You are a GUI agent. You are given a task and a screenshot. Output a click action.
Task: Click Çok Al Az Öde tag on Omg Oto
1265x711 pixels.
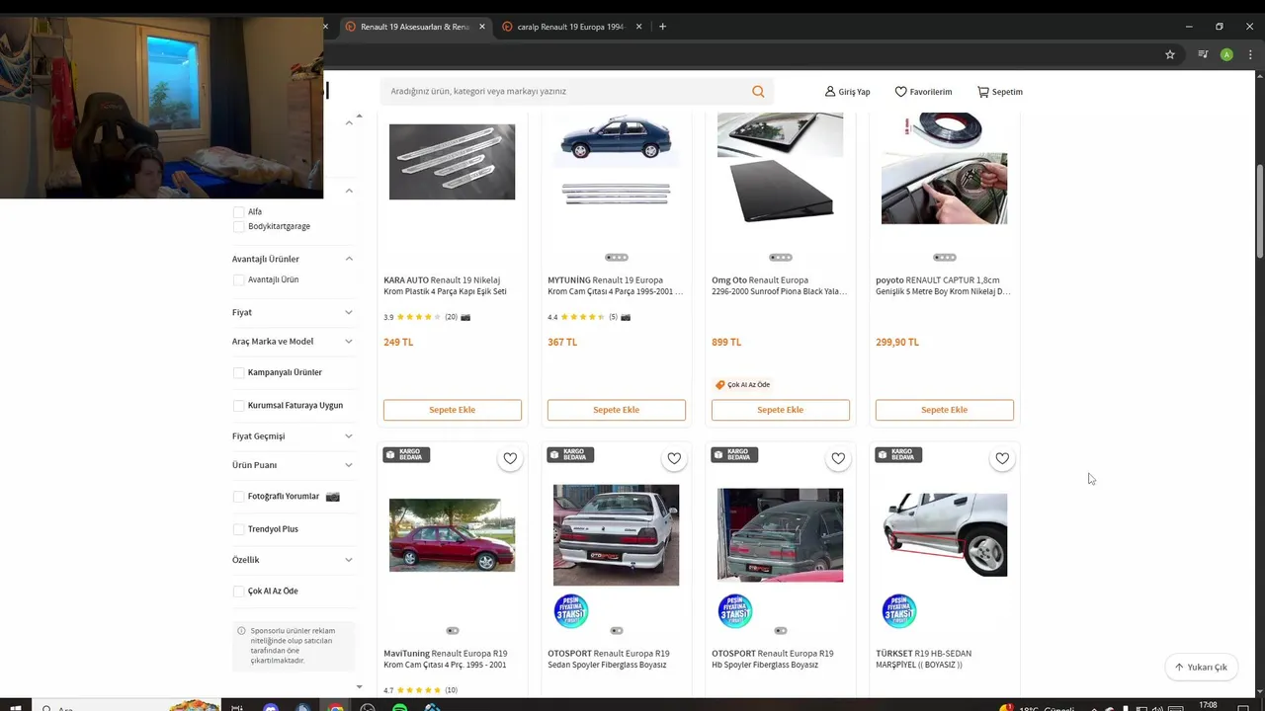(x=743, y=385)
